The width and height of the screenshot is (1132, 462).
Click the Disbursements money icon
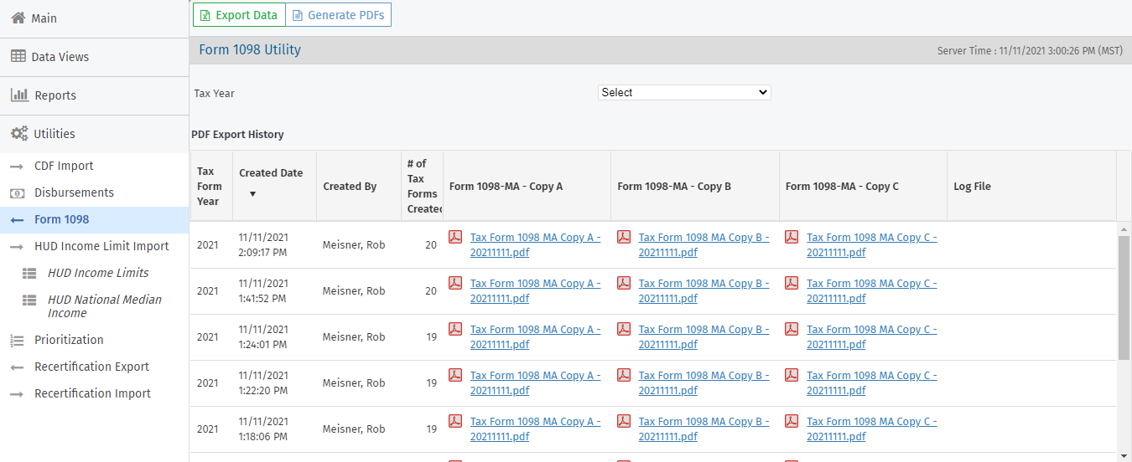click(x=17, y=192)
